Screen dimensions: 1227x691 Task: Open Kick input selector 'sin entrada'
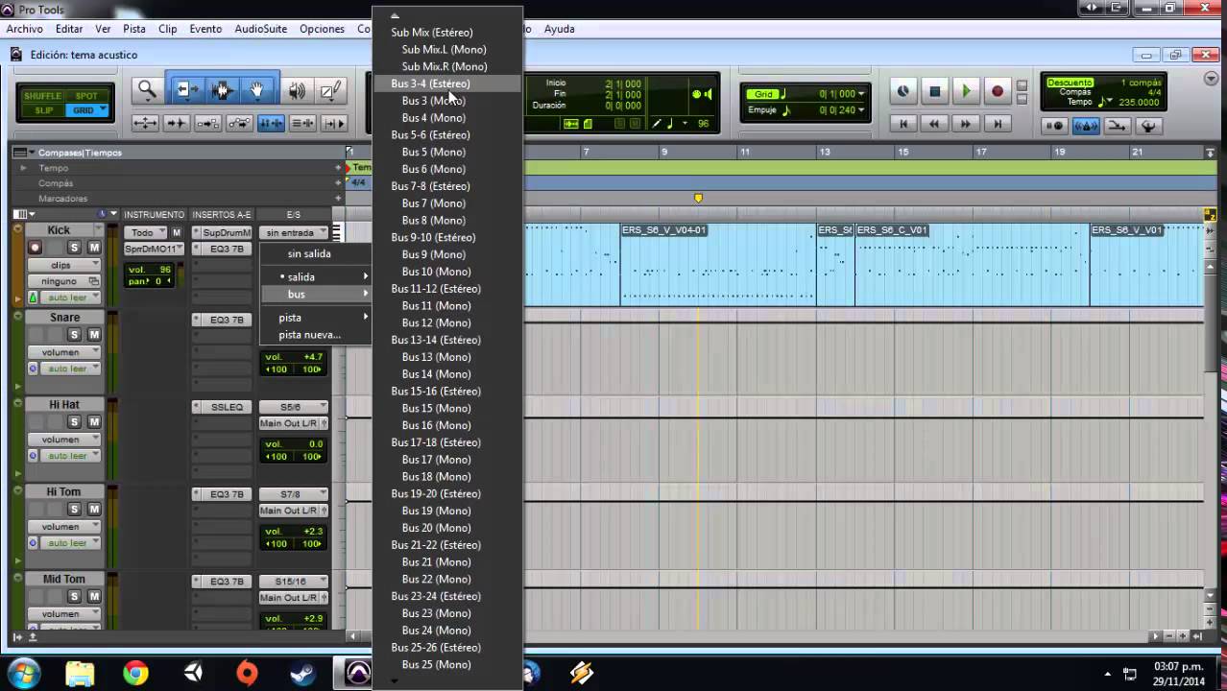pyautogui.click(x=294, y=232)
